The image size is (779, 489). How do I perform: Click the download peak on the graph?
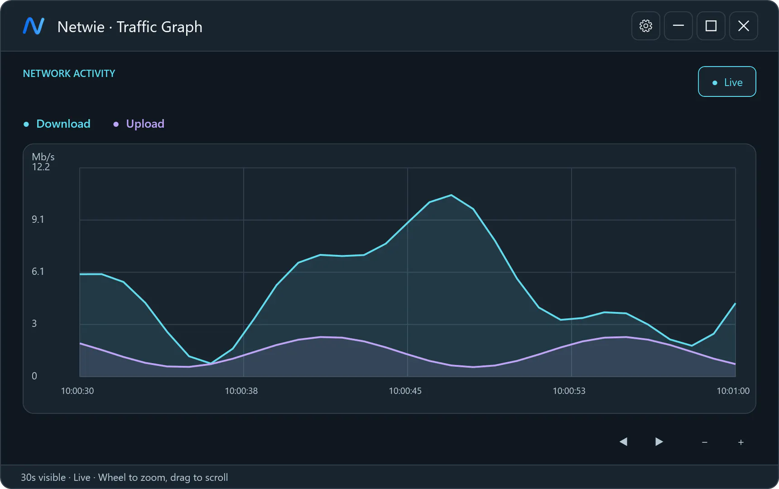[x=451, y=195]
